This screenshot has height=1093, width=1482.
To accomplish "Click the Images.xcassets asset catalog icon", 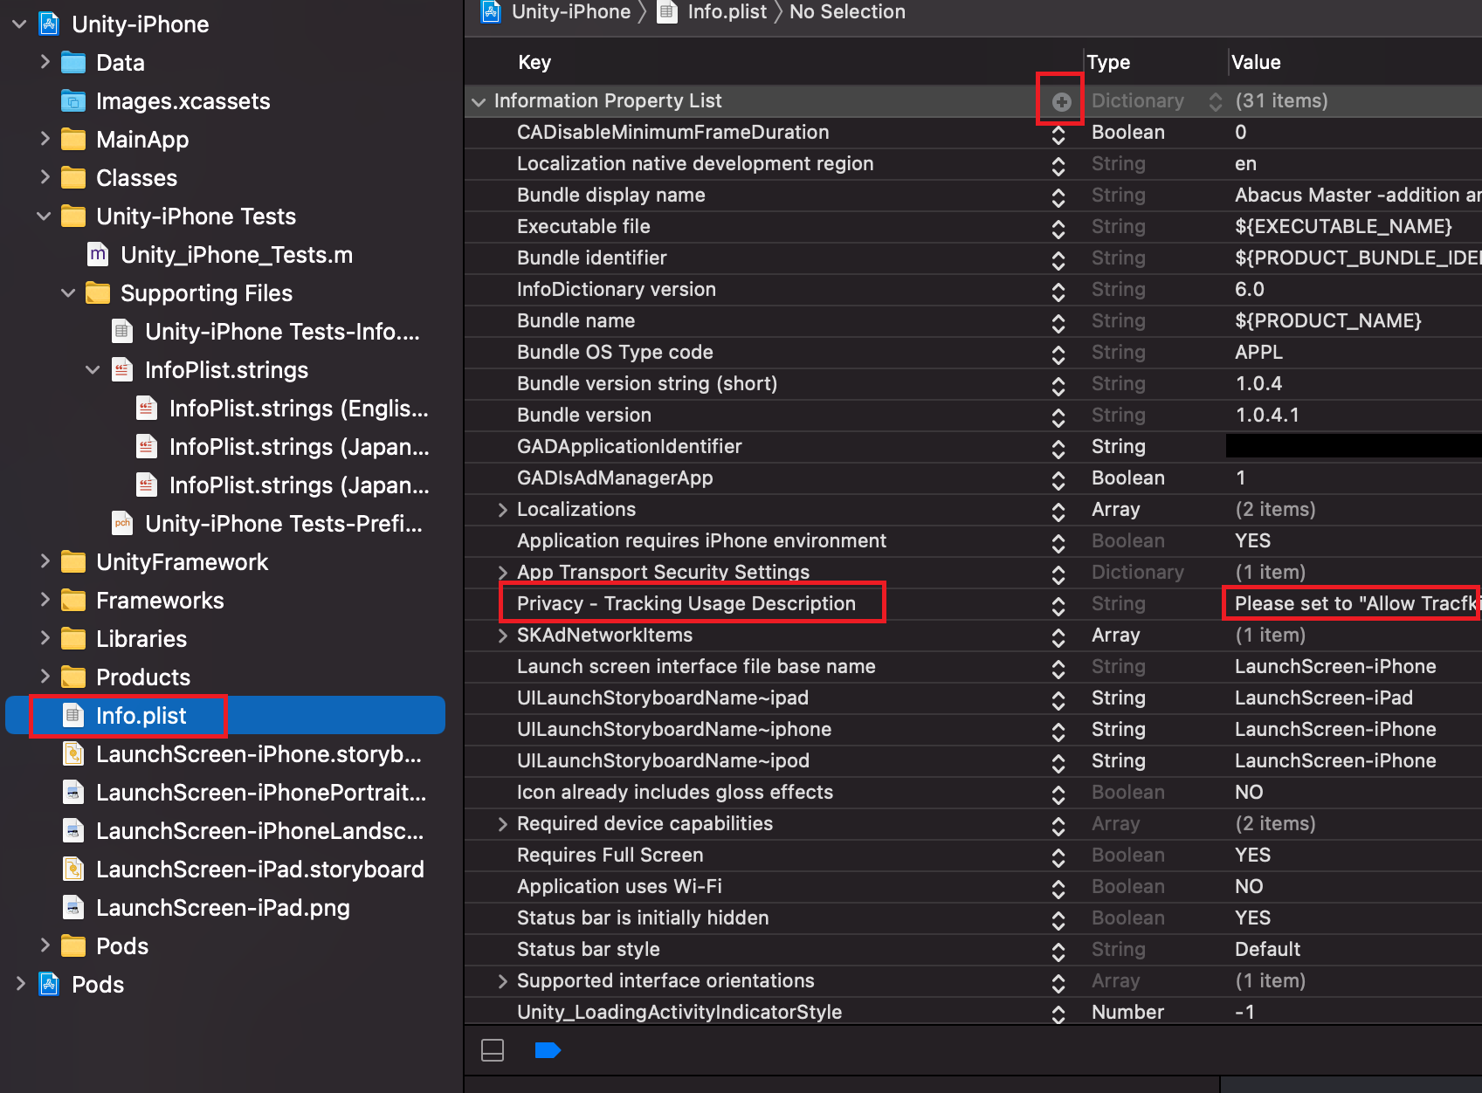I will [74, 101].
